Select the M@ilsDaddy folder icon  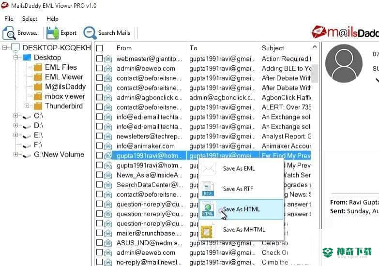[38, 87]
